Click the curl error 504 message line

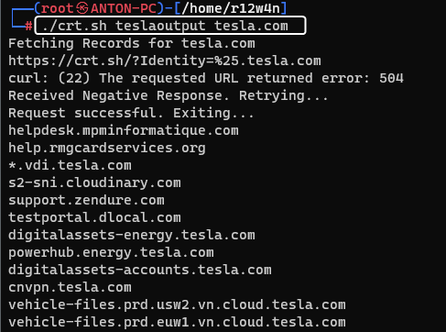(206, 78)
